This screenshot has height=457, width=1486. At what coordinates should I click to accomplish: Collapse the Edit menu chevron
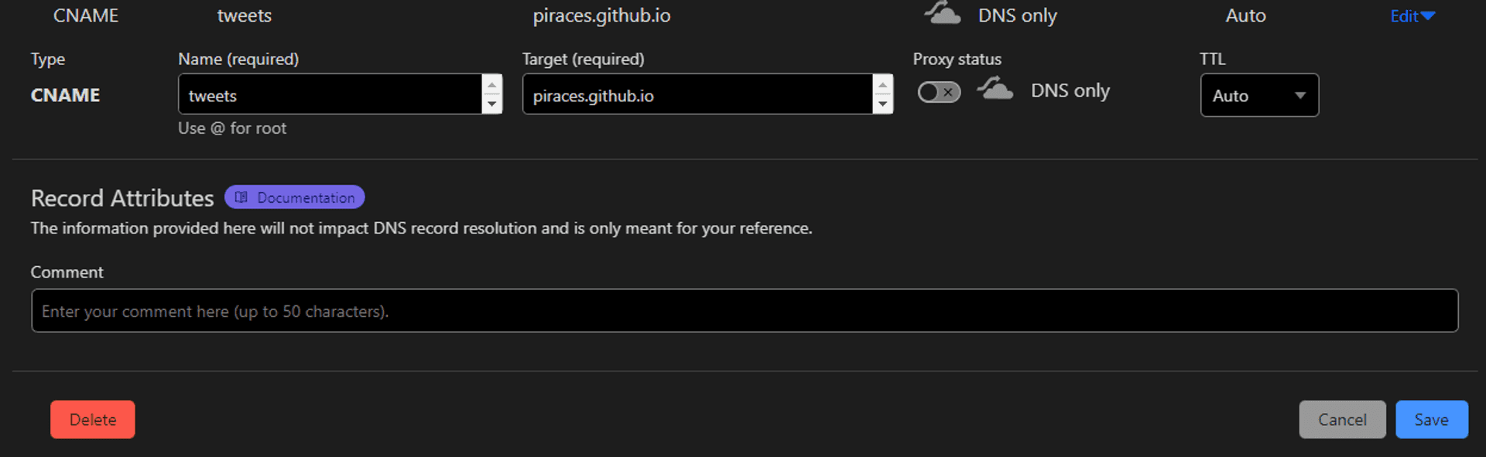[1429, 15]
